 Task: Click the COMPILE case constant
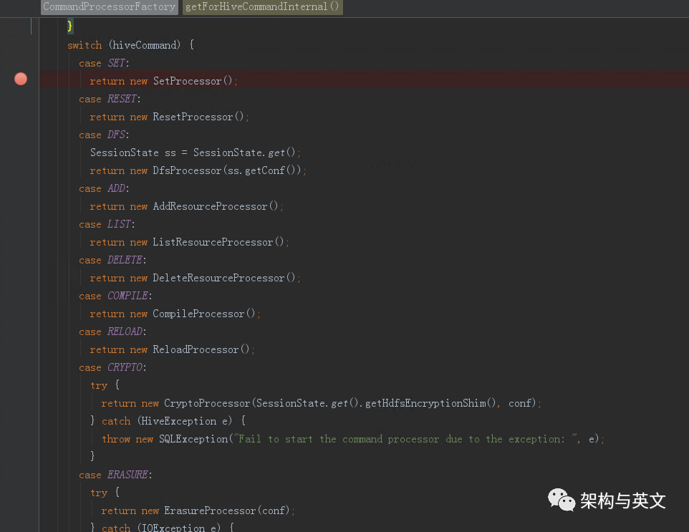pos(128,296)
